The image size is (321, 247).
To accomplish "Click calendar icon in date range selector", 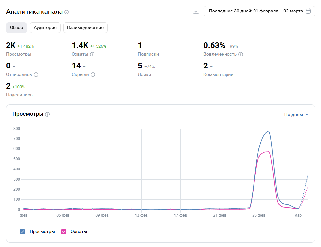I will (x=308, y=11).
